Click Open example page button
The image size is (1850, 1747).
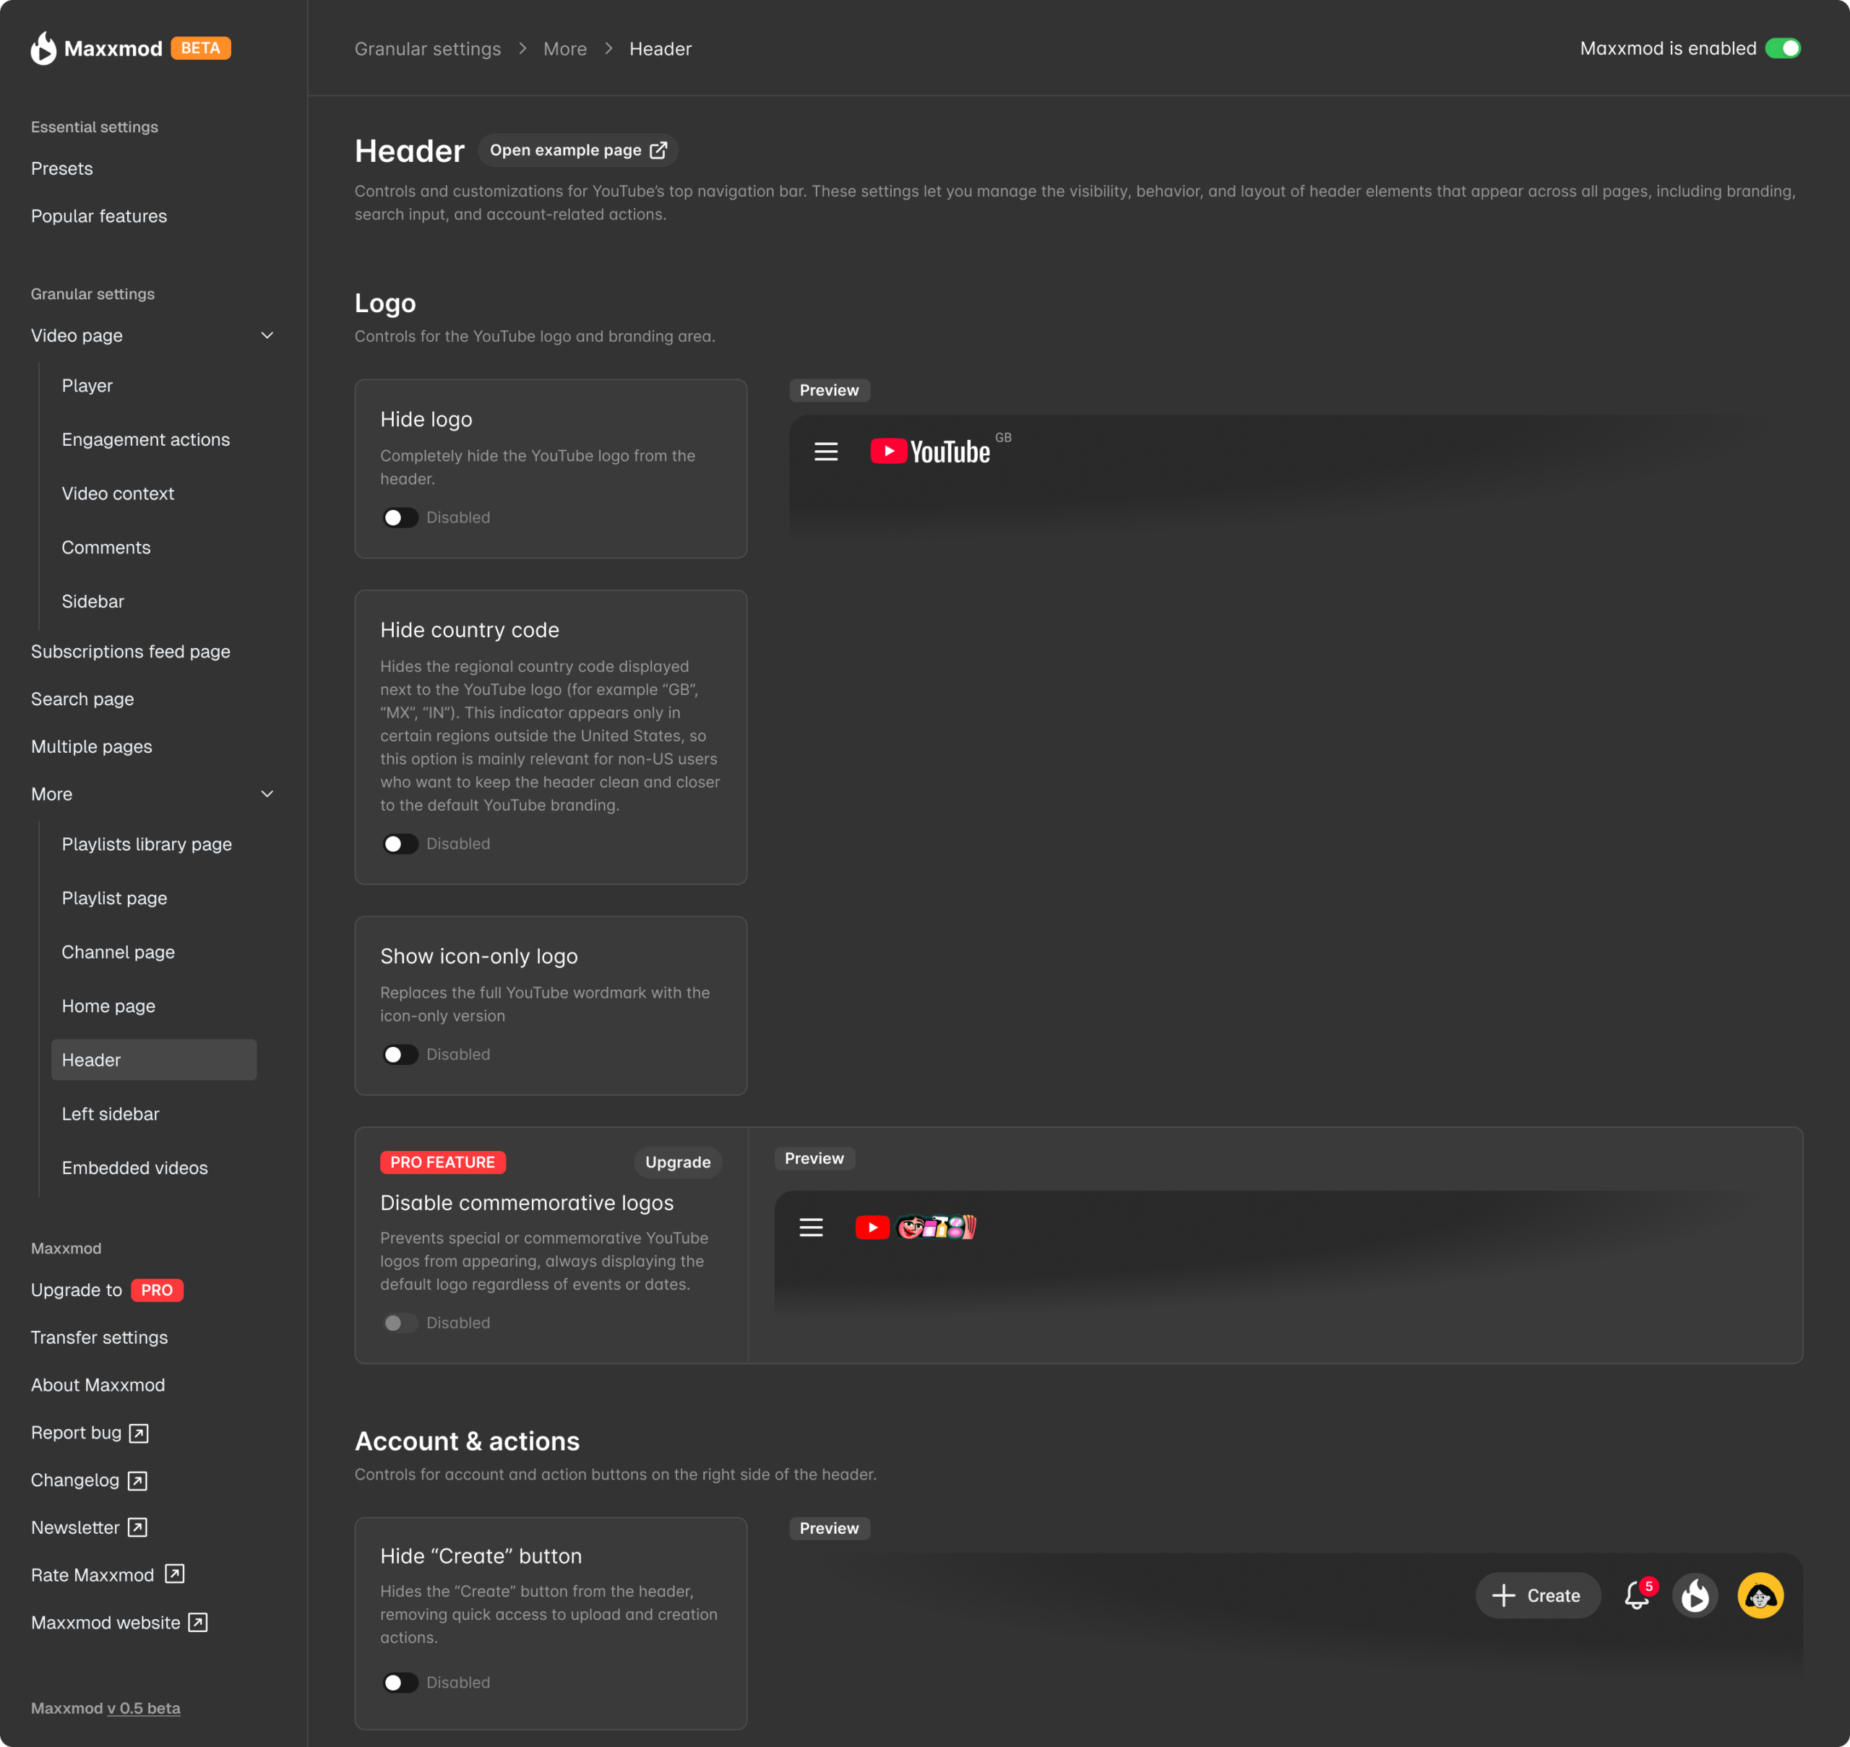tap(577, 150)
